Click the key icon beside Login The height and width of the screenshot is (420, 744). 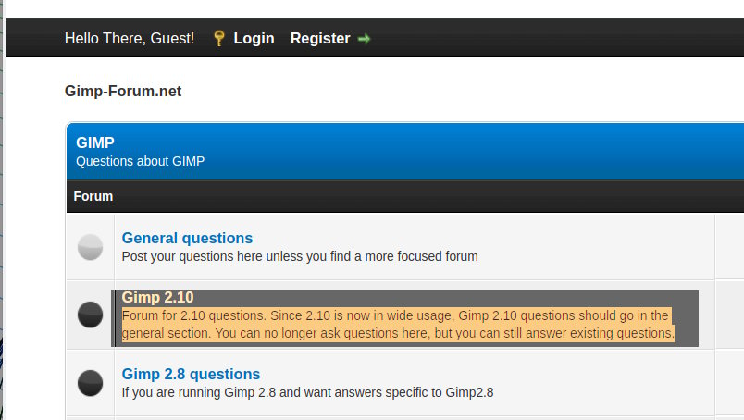[218, 39]
